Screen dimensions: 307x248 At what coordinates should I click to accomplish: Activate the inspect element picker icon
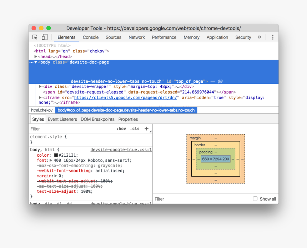35,37
